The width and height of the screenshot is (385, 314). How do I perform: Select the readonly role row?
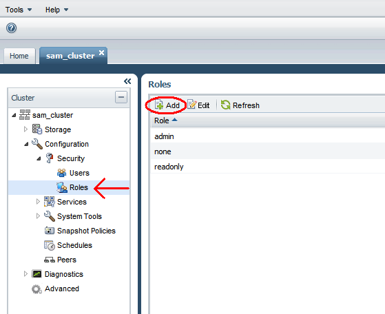[x=268, y=167]
